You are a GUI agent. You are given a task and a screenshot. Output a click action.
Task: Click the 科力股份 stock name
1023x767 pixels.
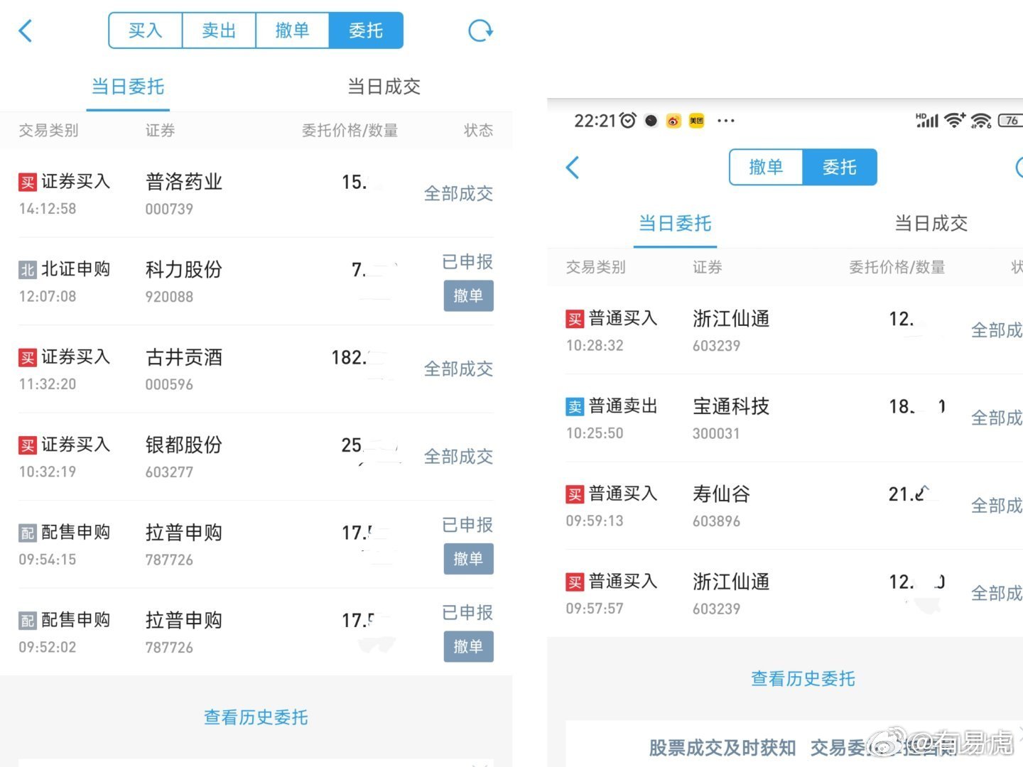[184, 270]
